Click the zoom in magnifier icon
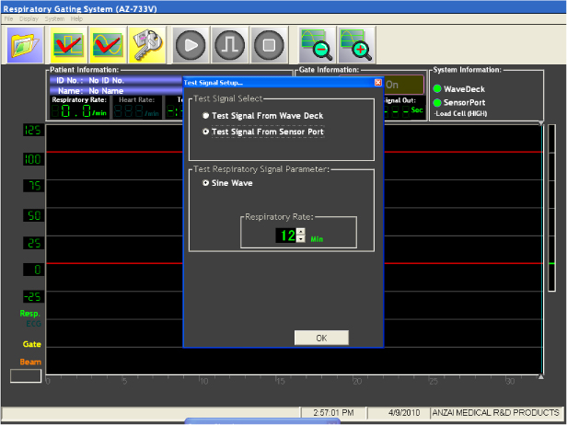This screenshot has height=425, width=567. coord(355,44)
